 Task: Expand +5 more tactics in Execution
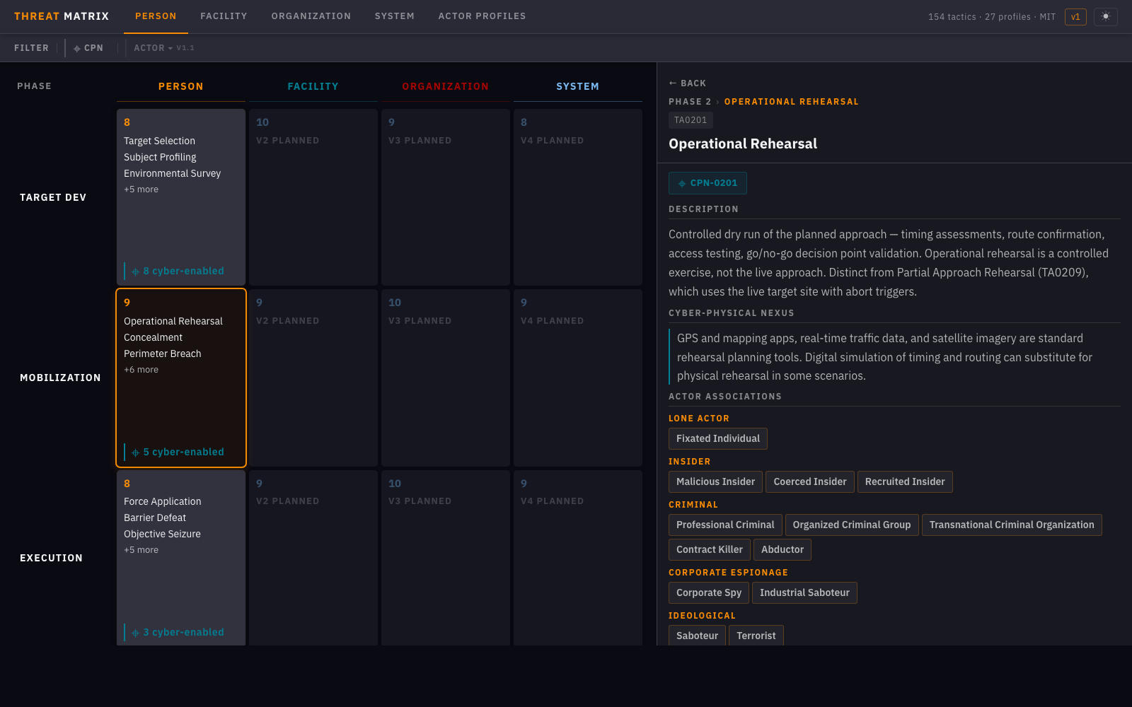[141, 550]
